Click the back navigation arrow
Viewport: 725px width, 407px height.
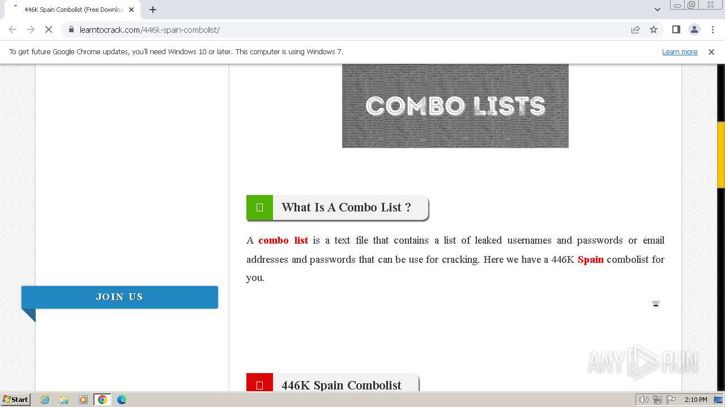point(12,29)
